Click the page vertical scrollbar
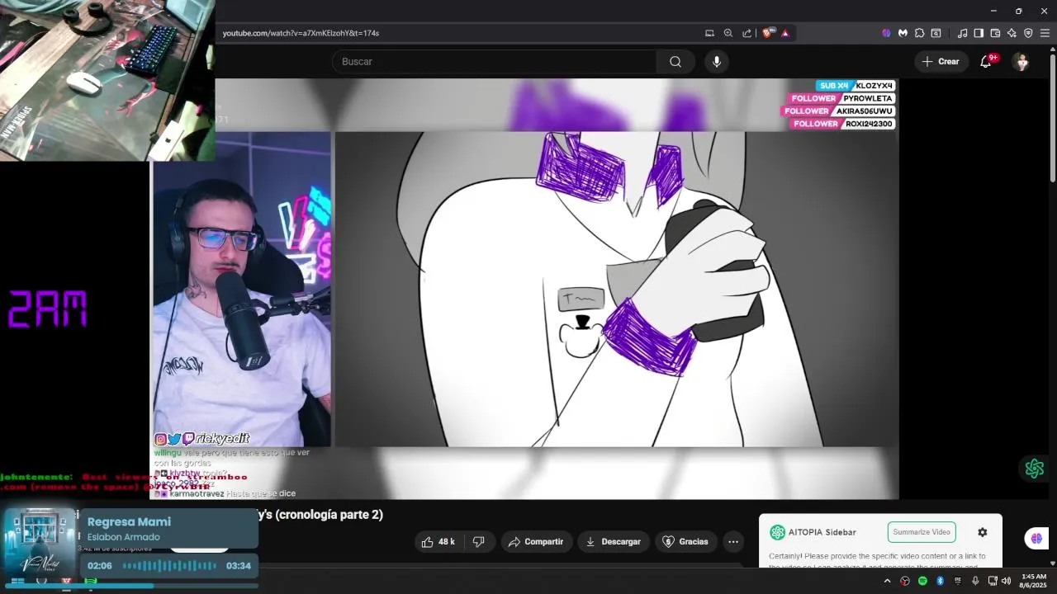Image resolution: width=1057 pixels, height=594 pixels. coord(1052,115)
